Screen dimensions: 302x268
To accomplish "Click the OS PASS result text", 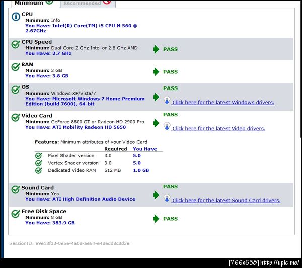I will point(171,88).
